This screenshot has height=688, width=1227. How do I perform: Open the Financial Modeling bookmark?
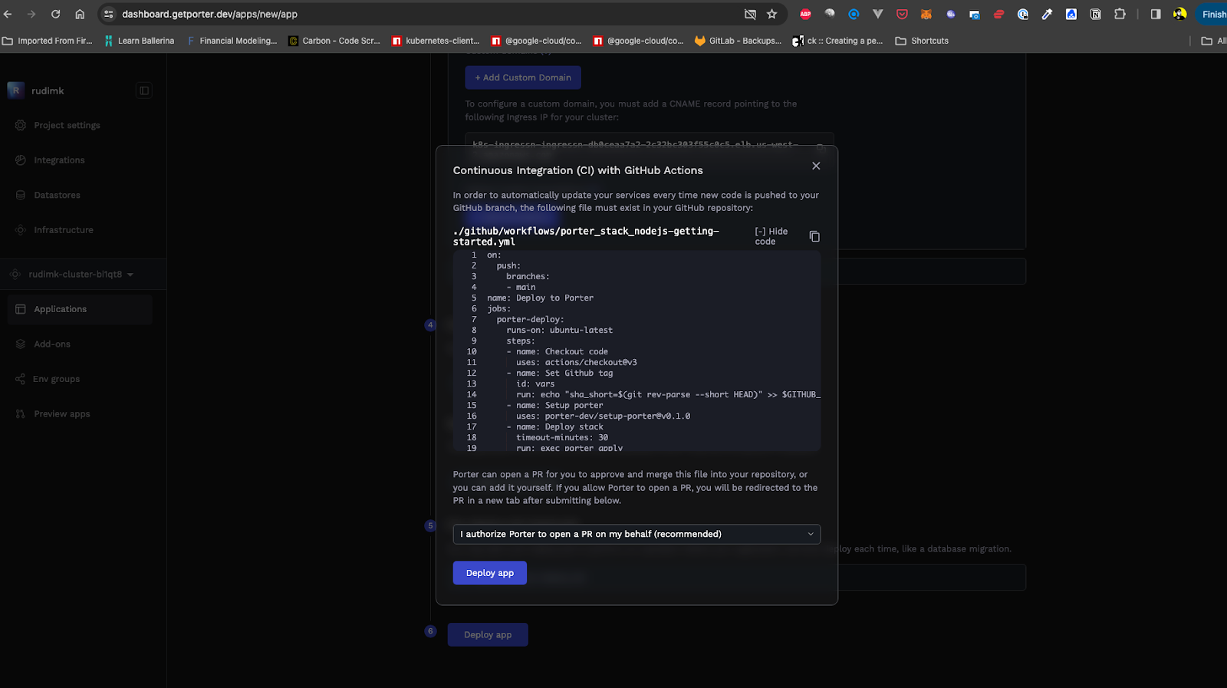tap(232, 41)
